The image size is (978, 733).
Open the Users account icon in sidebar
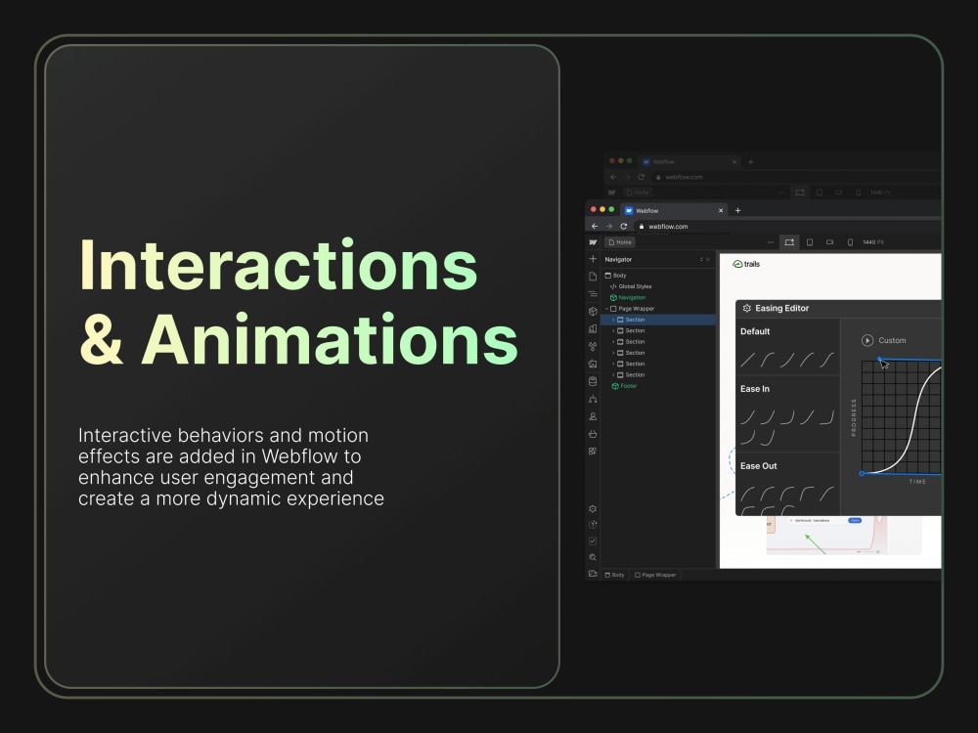click(x=593, y=416)
